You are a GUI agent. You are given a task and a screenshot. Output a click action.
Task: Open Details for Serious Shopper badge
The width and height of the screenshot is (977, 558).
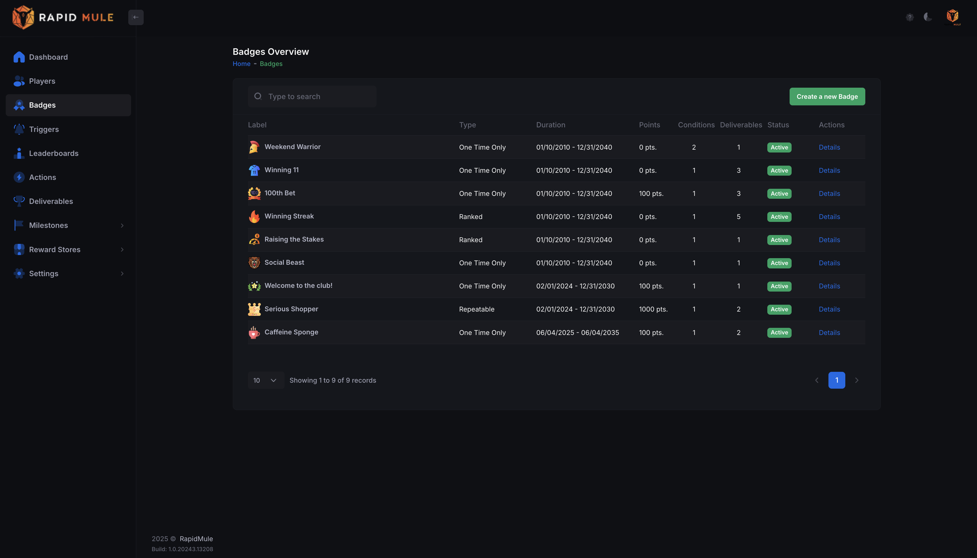829,309
